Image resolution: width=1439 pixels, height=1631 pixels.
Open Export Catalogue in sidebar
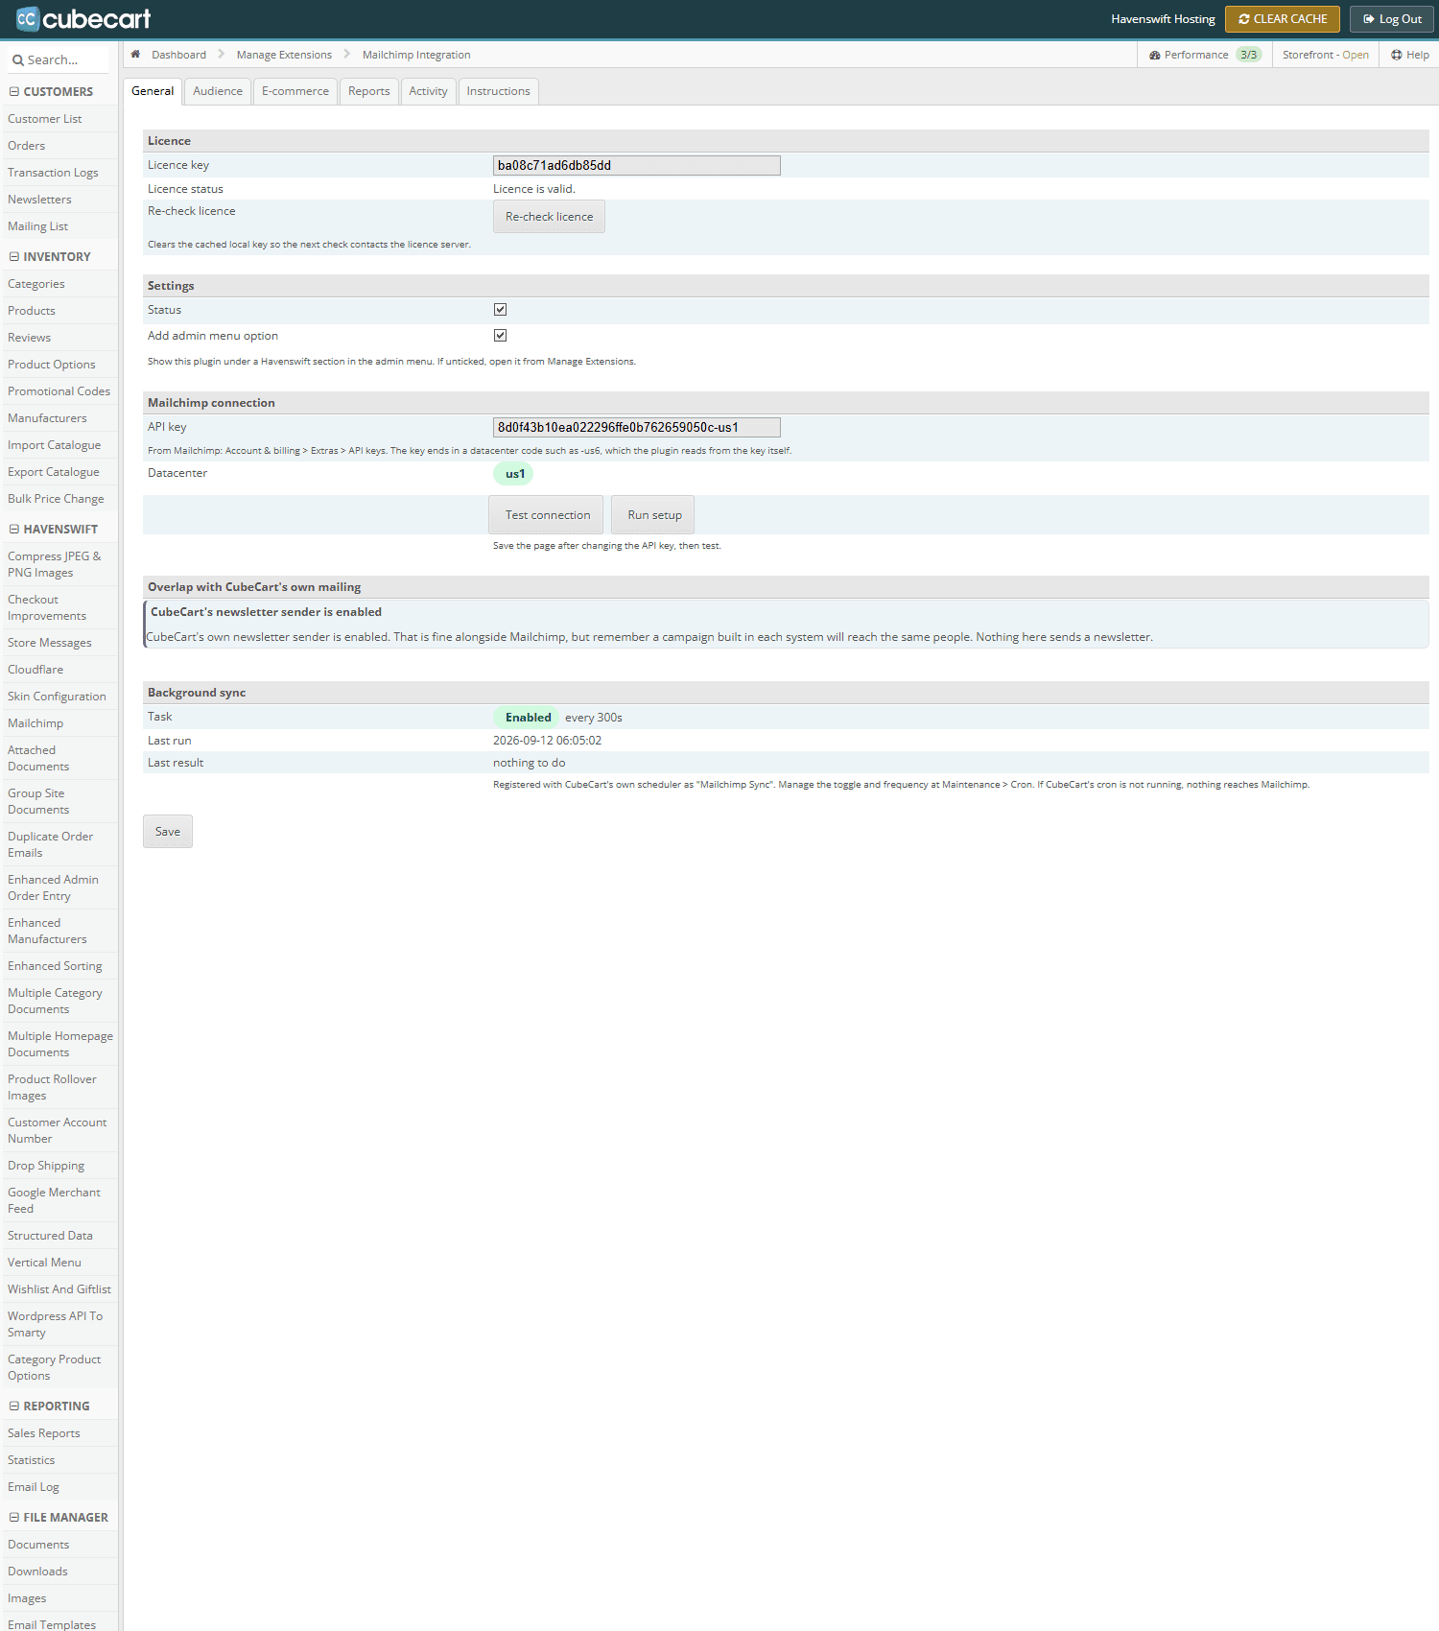click(54, 472)
